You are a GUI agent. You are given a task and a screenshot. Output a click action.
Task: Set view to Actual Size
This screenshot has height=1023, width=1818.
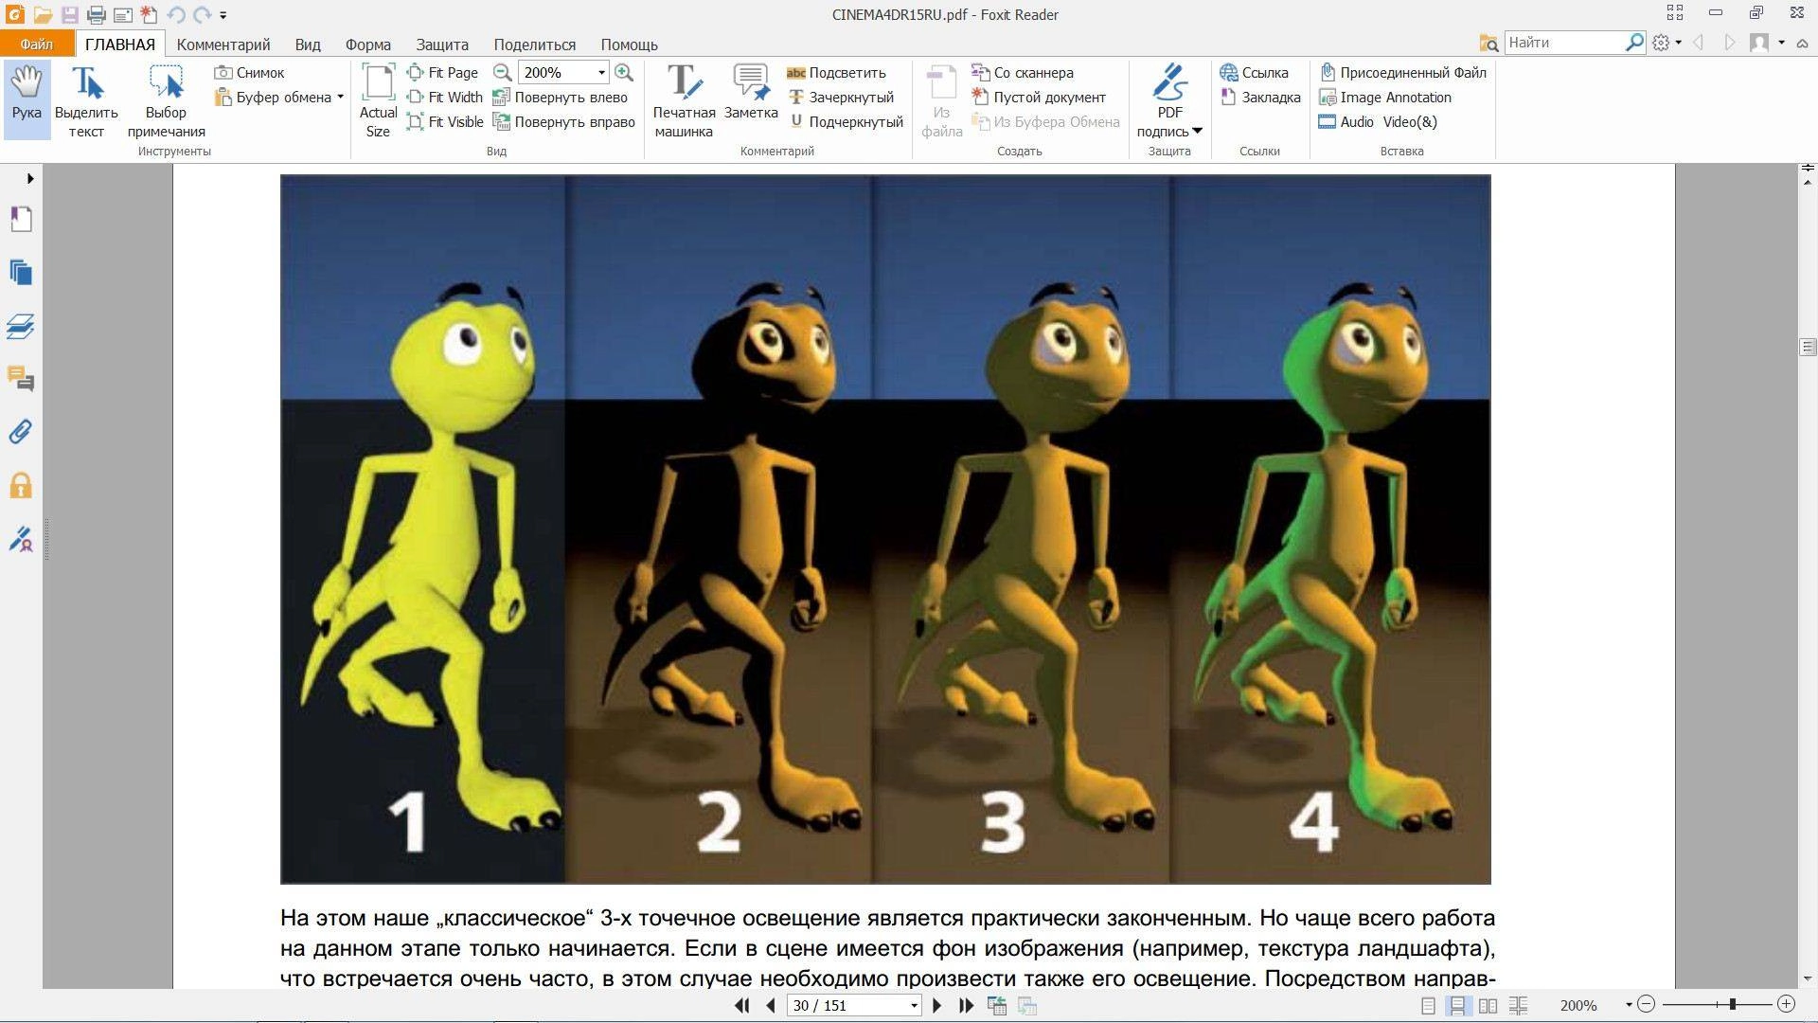tap(378, 102)
